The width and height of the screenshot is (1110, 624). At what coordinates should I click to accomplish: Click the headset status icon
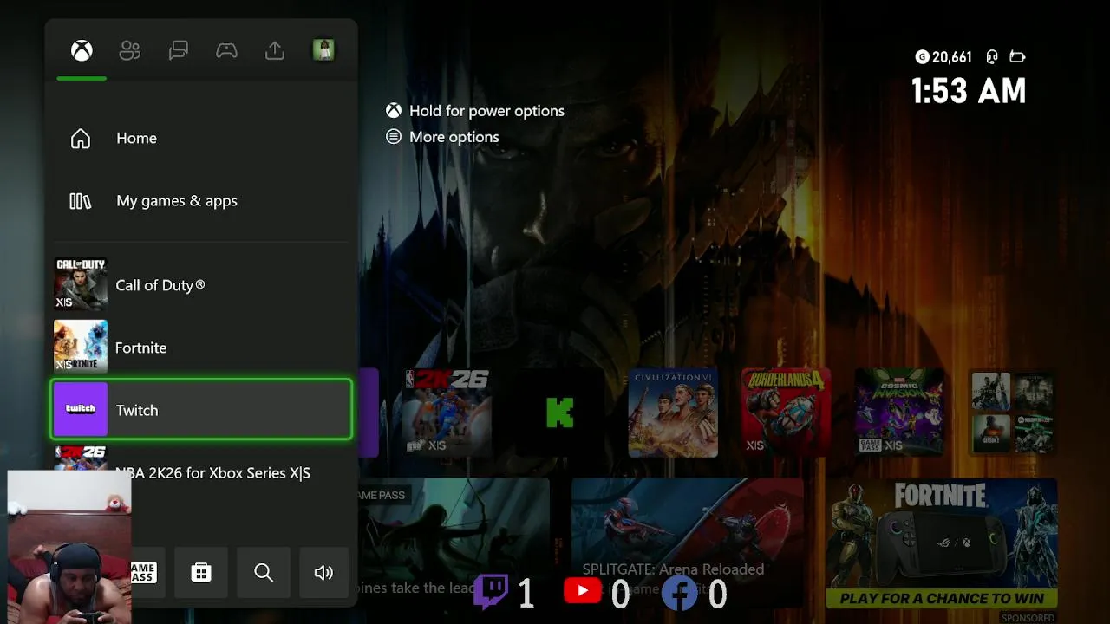pos(992,57)
